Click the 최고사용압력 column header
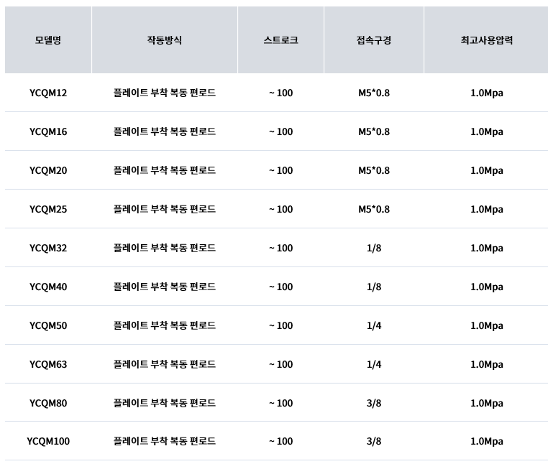 click(487, 40)
